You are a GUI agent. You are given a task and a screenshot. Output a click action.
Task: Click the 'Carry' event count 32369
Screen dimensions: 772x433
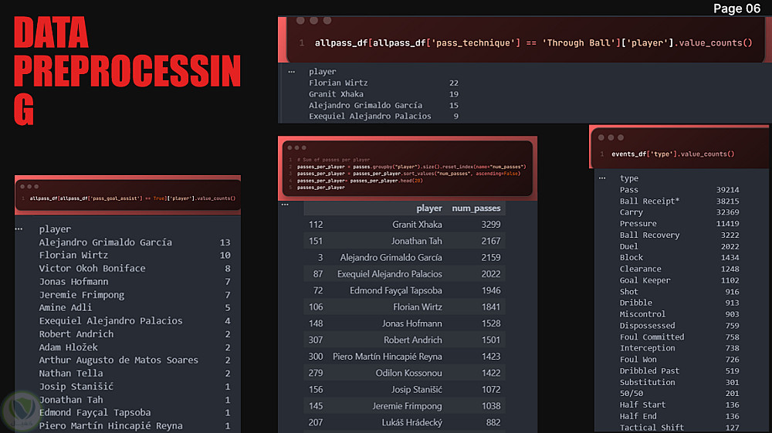(x=727, y=212)
